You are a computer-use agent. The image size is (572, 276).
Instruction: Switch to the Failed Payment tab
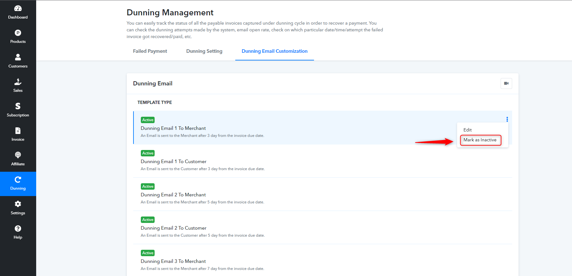point(150,51)
